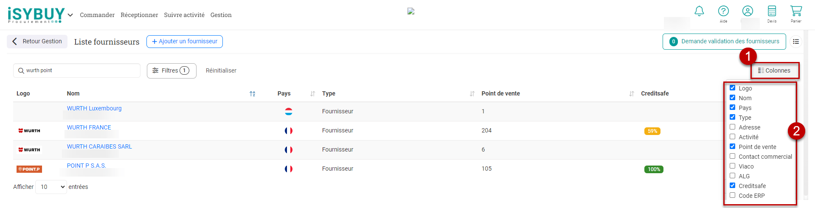
Task: Uncheck the Creditsafe column checkbox
Action: point(732,186)
